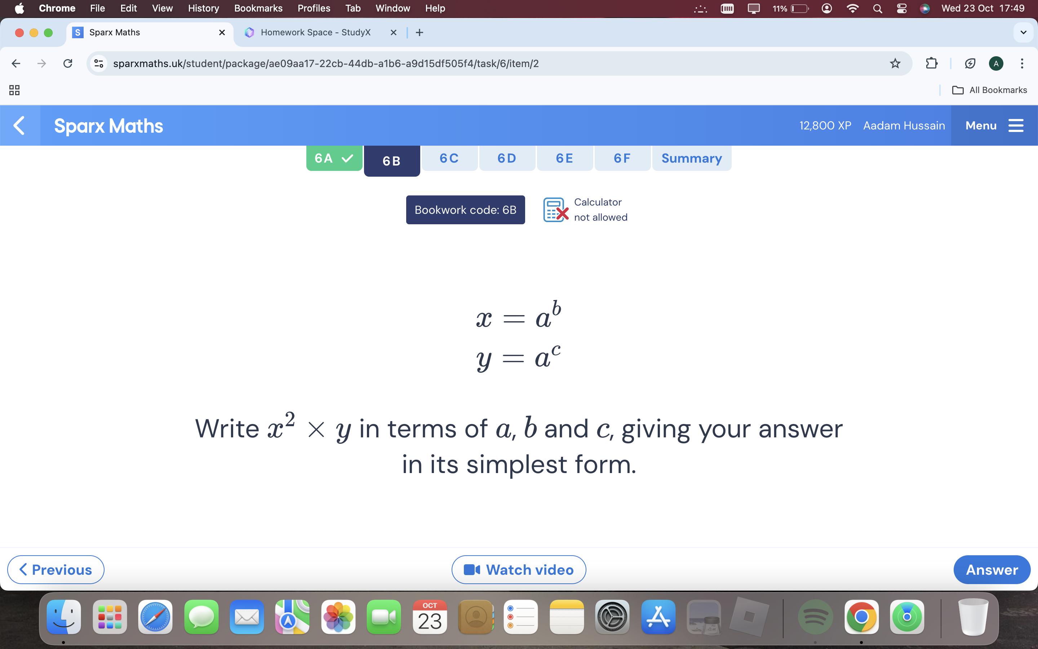Click the Sparx Maths favicon in tab

click(x=79, y=32)
